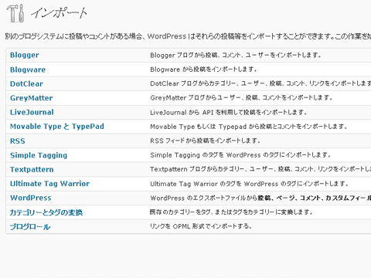Open カテゴリーとタグの変換 converter link
371x278 pixels.
pyautogui.click(x=46, y=212)
